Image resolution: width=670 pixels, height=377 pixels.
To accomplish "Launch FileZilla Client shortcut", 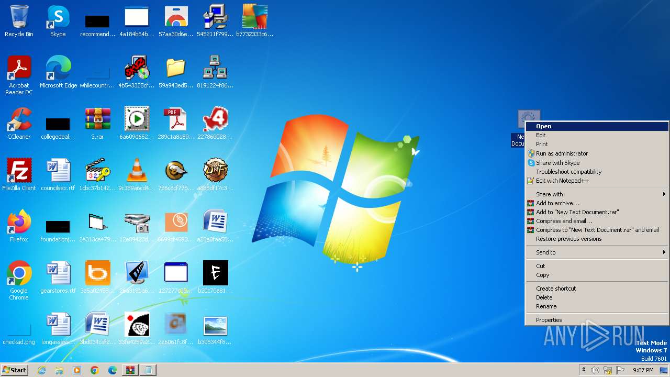I will tap(19, 175).
